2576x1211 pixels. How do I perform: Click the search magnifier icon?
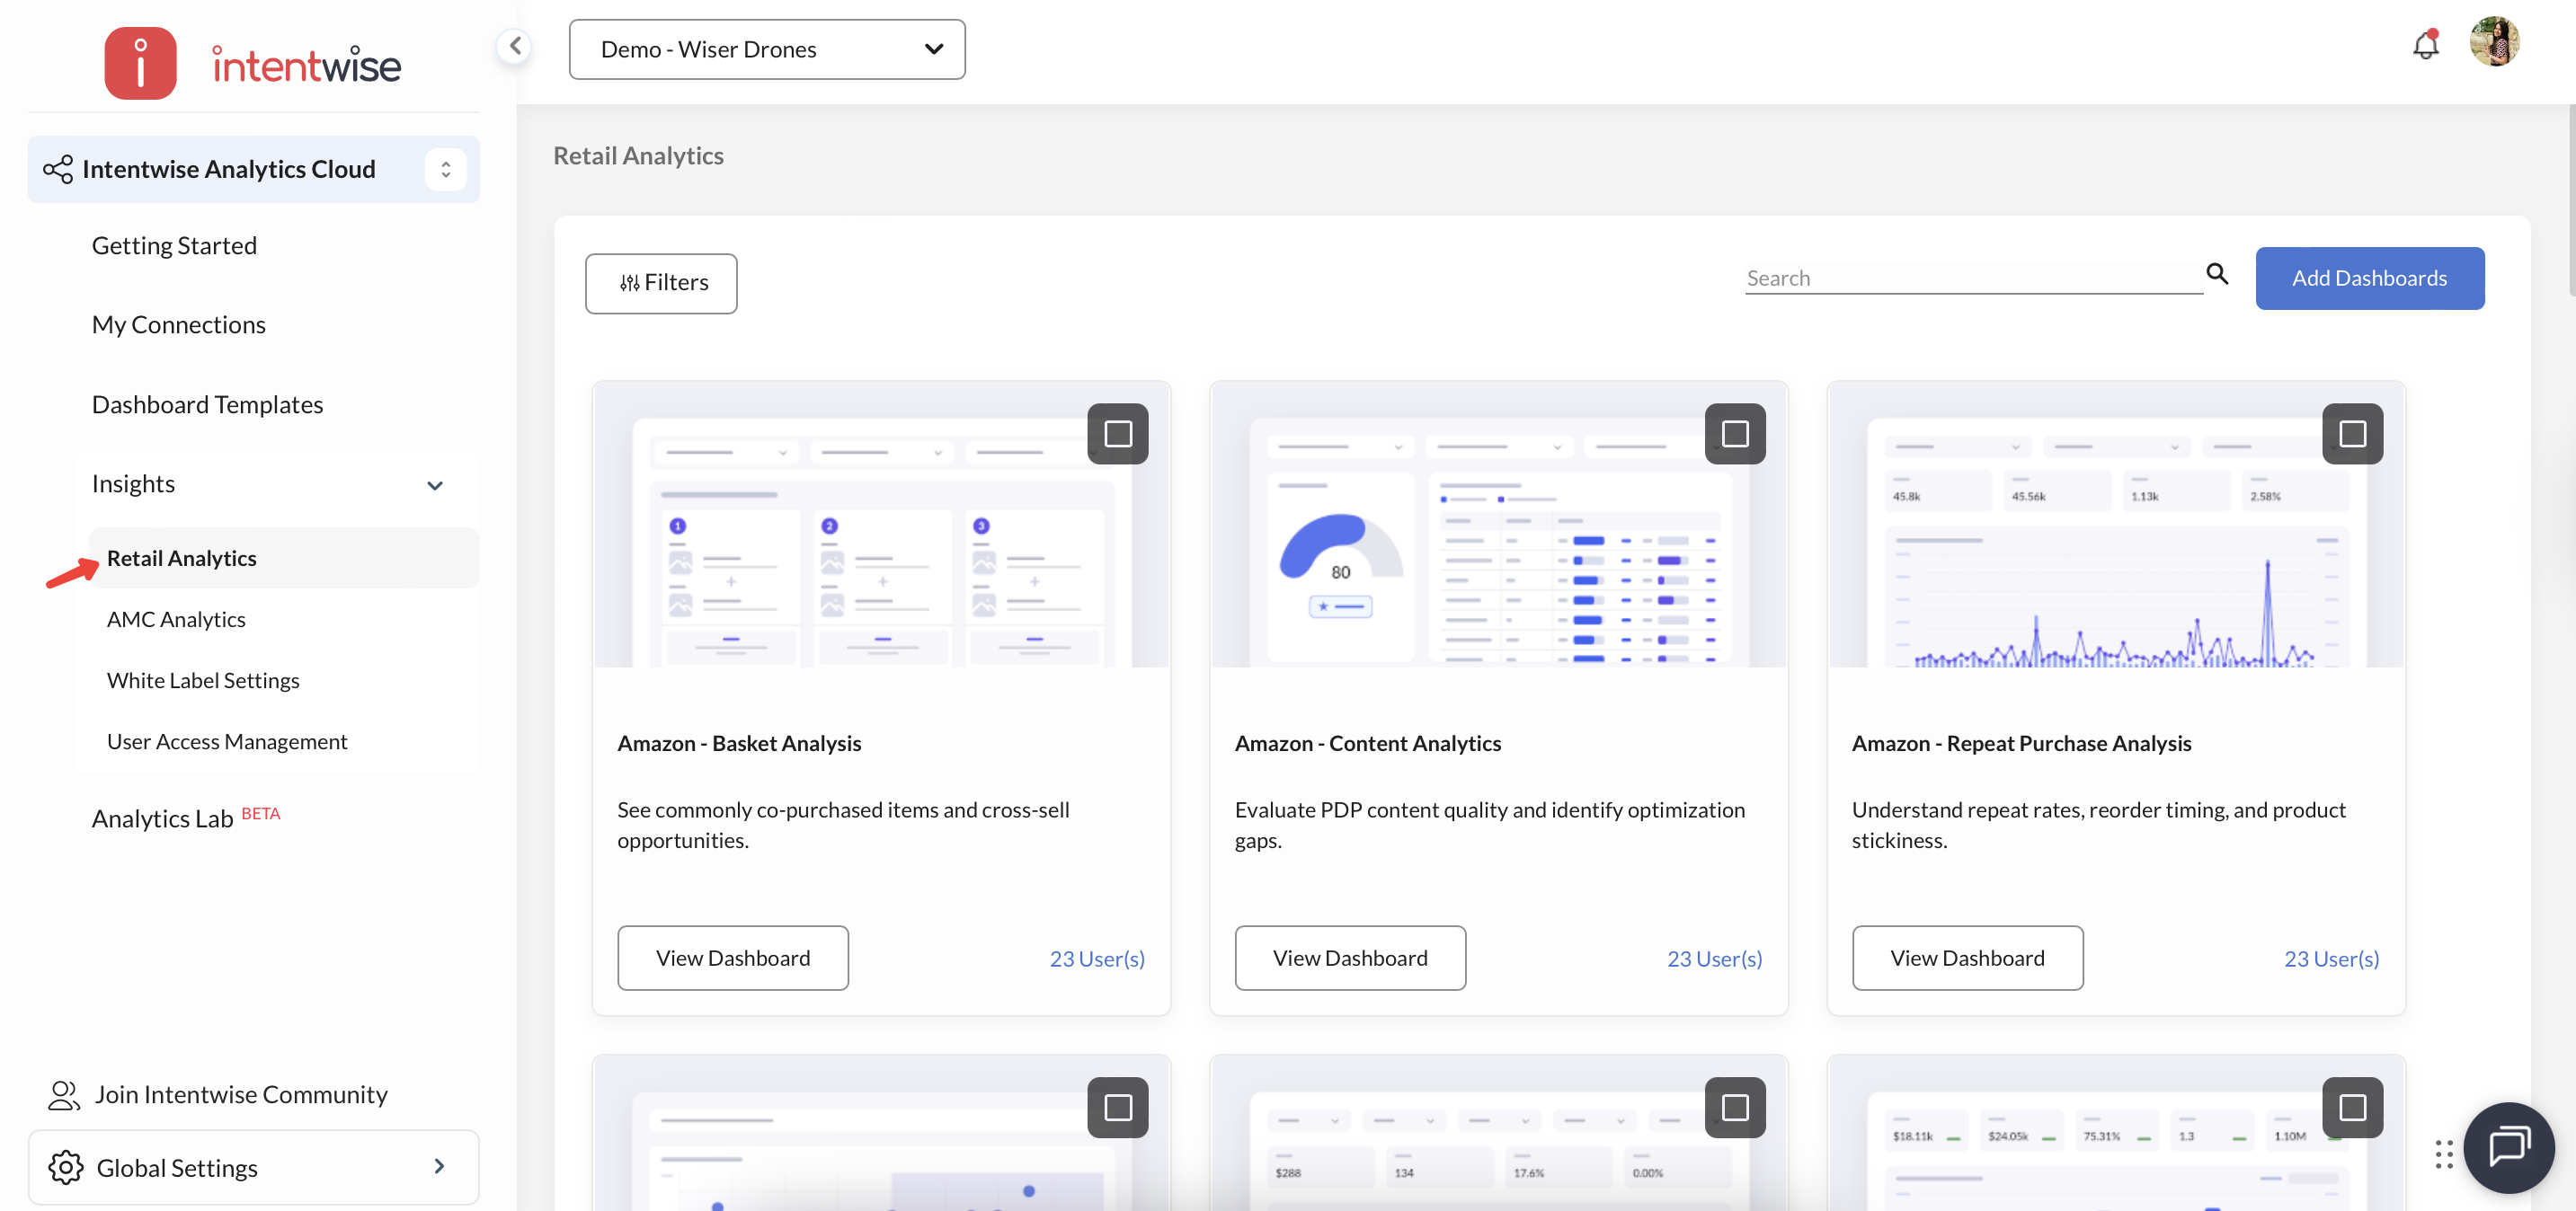2216,275
